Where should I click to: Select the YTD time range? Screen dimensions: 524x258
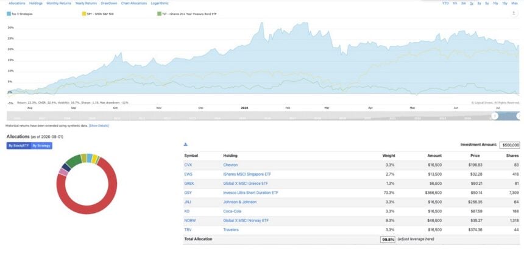coord(445,3)
